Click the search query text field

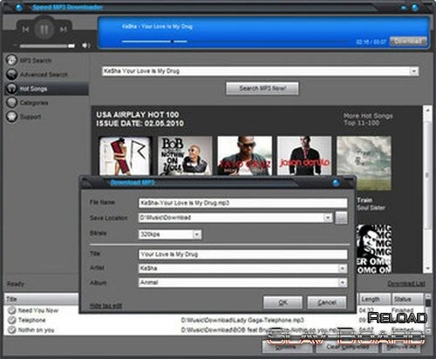click(x=255, y=71)
